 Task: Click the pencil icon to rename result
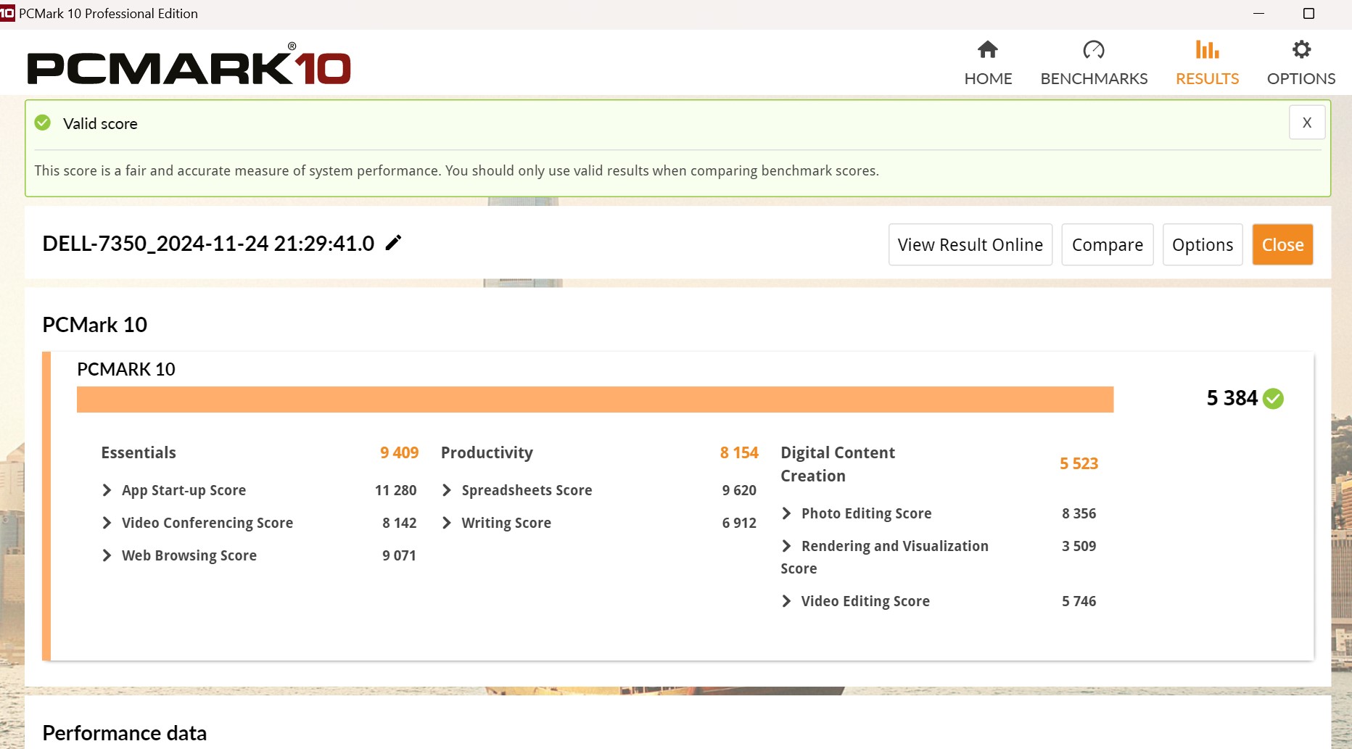click(393, 243)
